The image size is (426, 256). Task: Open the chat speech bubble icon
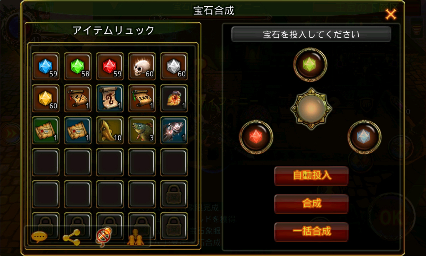coord(39,237)
